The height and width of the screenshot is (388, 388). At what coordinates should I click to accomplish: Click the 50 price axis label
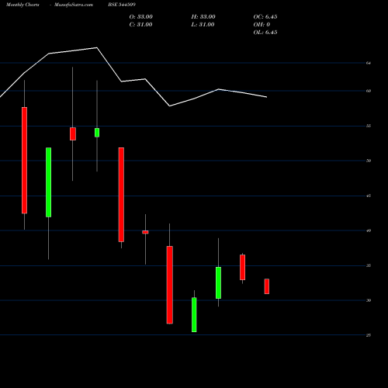(x=369, y=161)
